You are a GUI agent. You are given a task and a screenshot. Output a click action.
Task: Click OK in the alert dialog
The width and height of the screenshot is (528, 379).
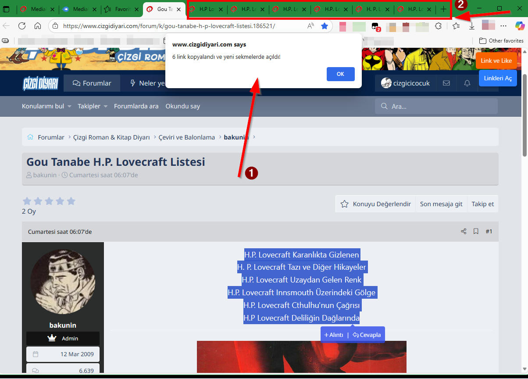(340, 74)
